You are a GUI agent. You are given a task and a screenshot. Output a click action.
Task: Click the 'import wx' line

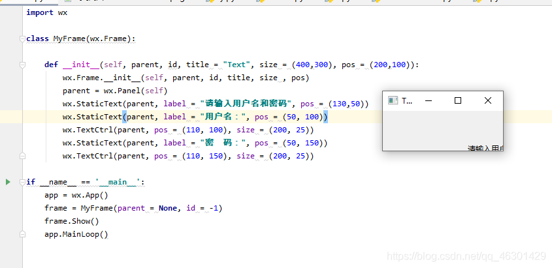click(x=47, y=12)
